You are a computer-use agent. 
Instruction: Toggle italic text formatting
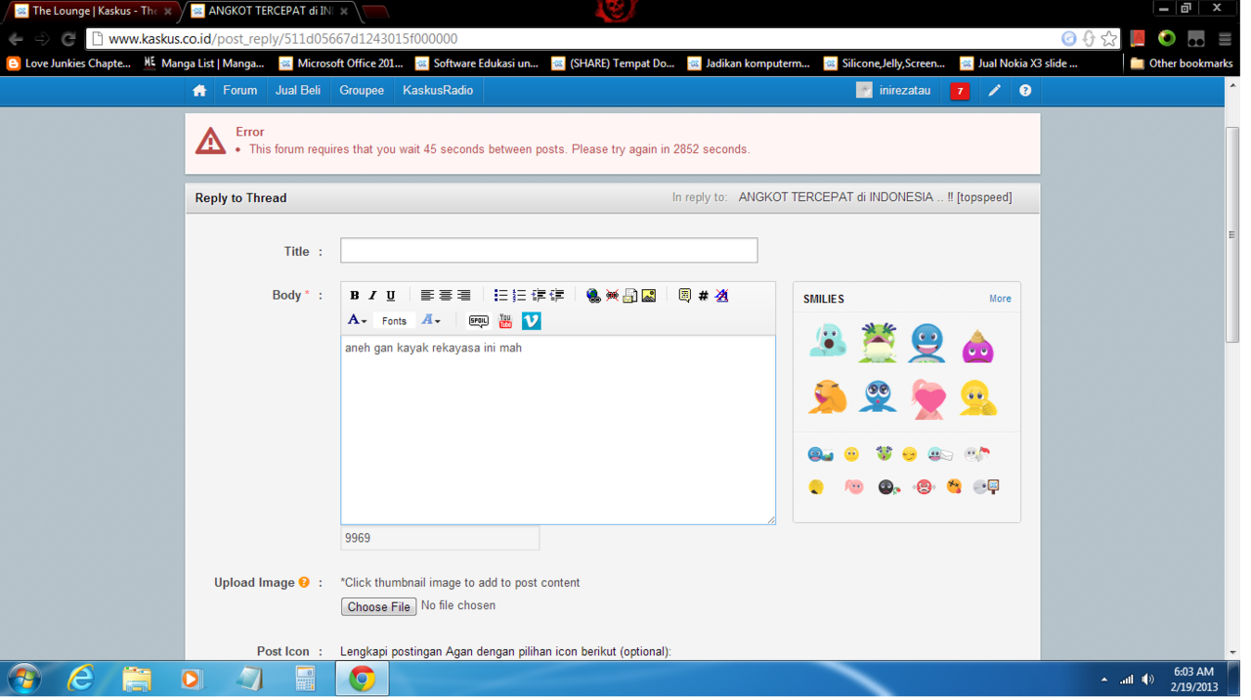click(372, 296)
